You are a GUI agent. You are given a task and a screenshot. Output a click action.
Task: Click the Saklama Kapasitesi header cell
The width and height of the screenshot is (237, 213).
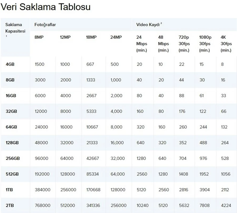(15, 28)
